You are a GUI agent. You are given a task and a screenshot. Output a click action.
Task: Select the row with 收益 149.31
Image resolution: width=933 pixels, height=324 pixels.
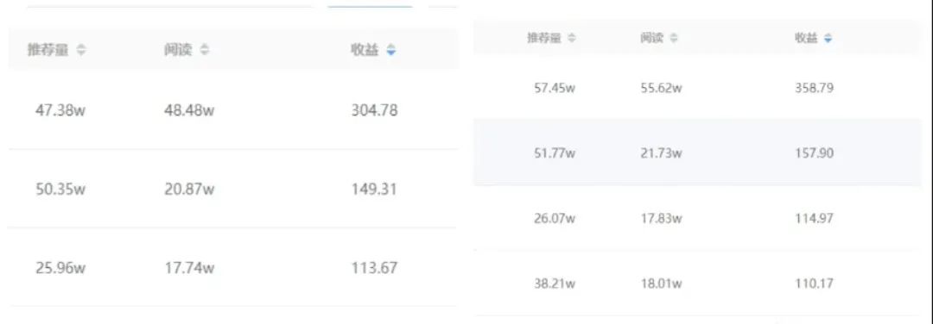(232, 189)
